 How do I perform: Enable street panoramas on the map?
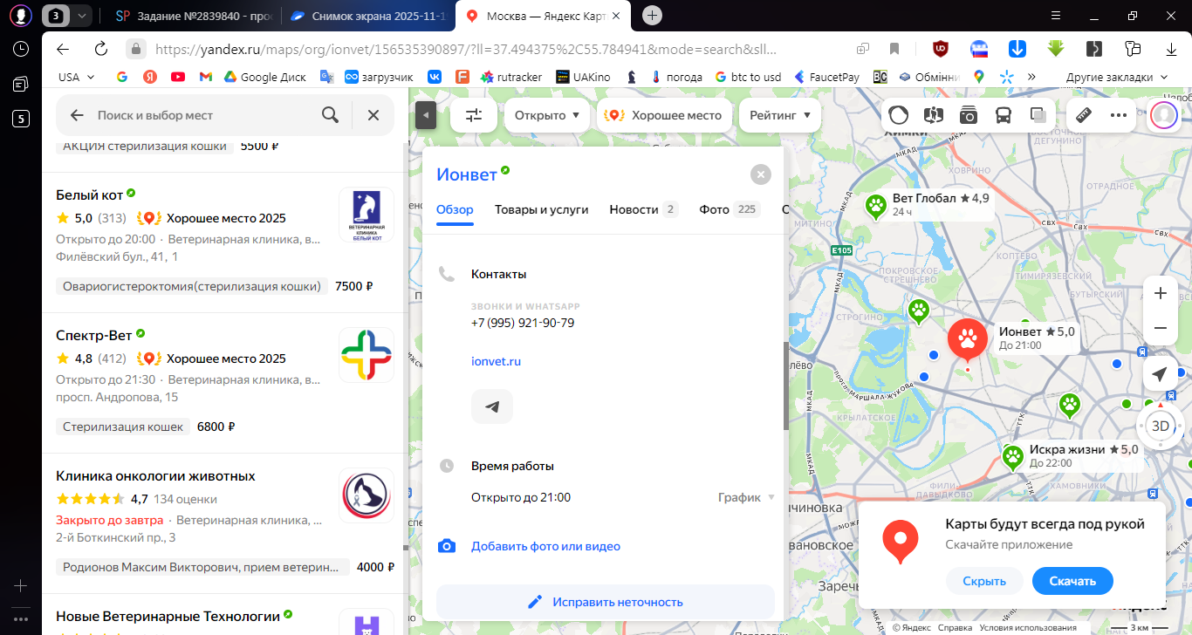[x=934, y=114]
